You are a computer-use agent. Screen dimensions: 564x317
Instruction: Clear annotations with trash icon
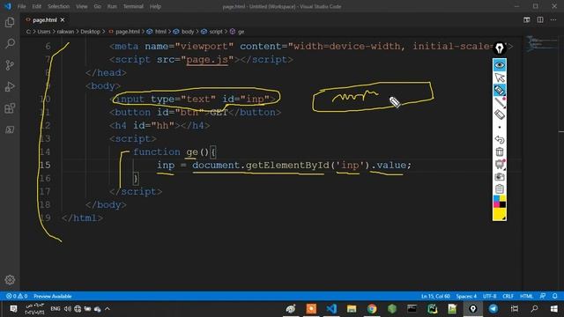[500, 152]
